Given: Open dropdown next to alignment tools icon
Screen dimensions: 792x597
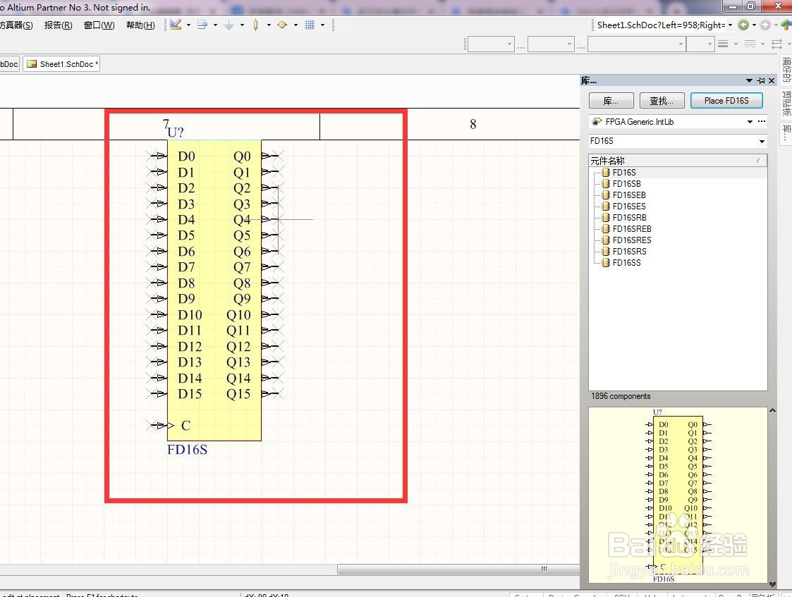Looking at the screenshot, I should (215, 25).
